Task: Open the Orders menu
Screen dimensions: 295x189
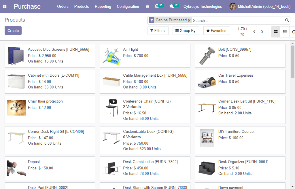Action: (63, 6)
